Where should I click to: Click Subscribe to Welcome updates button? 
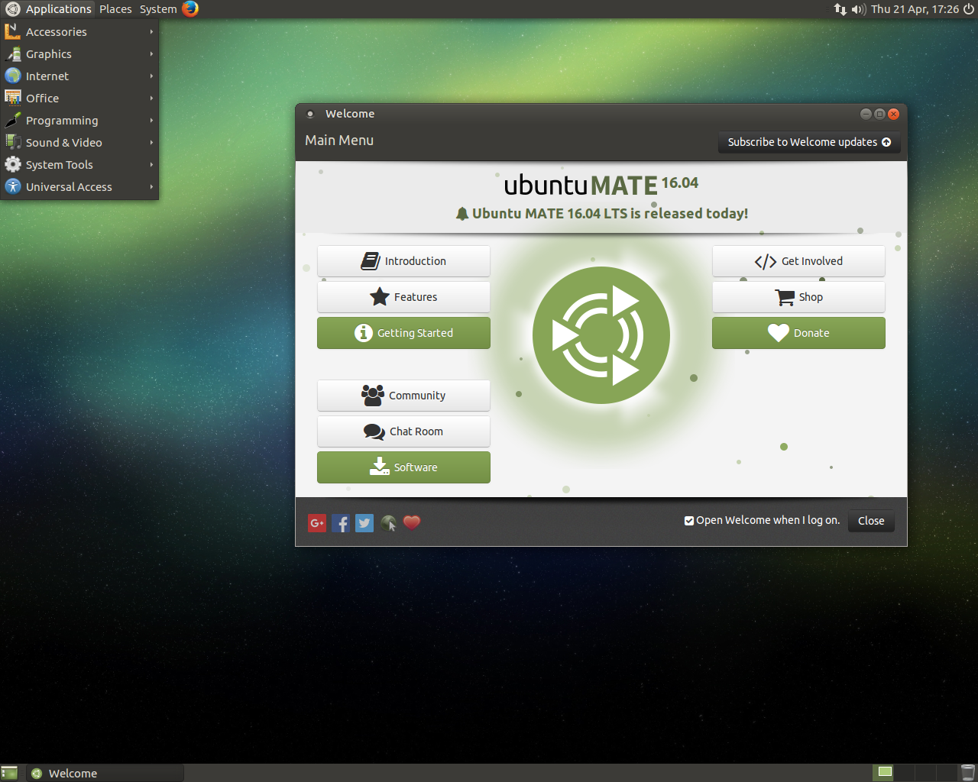[x=808, y=142]
